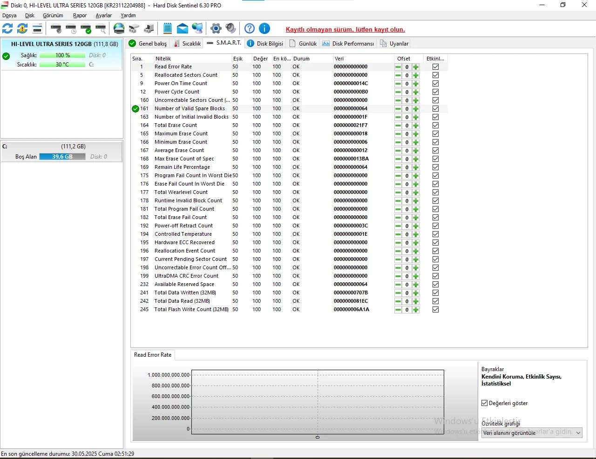Toggle the Total Erase Count enabled checkbox
This screenshot has height=459, width=596.
click(435, 126)
